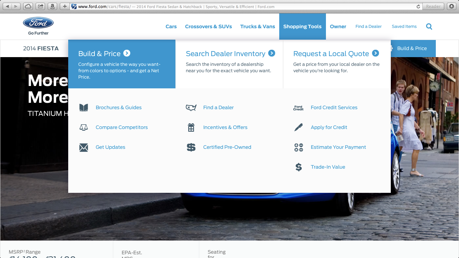
Task: Click the Trade-In Value dollar icon
Action: (299, 167)
